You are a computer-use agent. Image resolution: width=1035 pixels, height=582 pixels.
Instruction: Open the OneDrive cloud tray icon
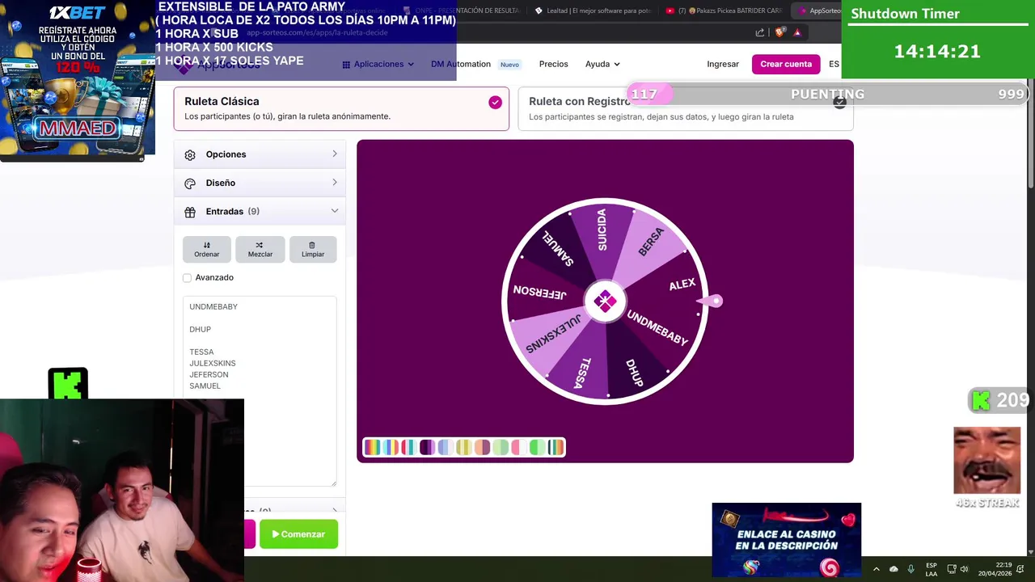tap(893, 569)
